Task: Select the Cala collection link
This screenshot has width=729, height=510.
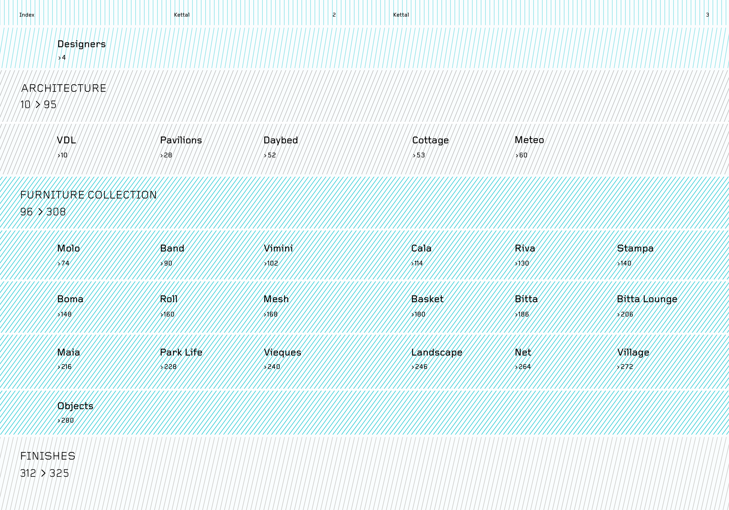Action: point(421,249)
